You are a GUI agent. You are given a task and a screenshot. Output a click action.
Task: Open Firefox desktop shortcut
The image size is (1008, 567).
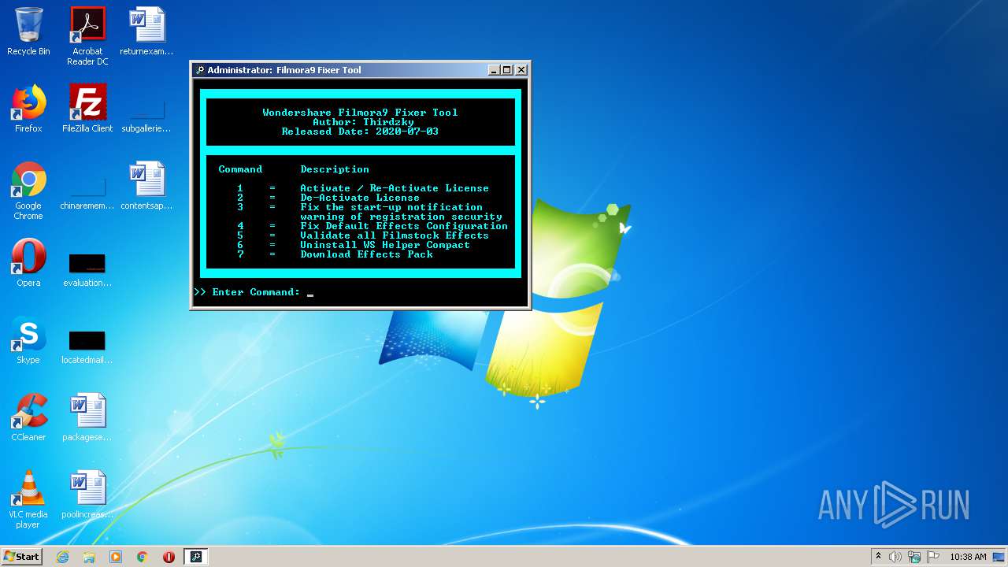coord(28,109)
